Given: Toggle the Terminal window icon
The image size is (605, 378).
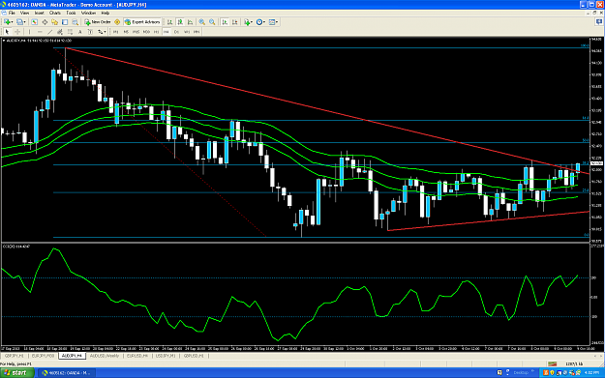Looking at the screenshot, I should 65,22.
